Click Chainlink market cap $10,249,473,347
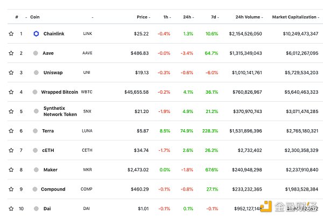This screenshot has width=323, height=218. [300, 33]
